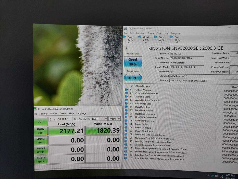The width and height of the screenshot is (238, 179).
Task: Open Edit menu in CrystalDiskInfo
Action: [132, 33]
